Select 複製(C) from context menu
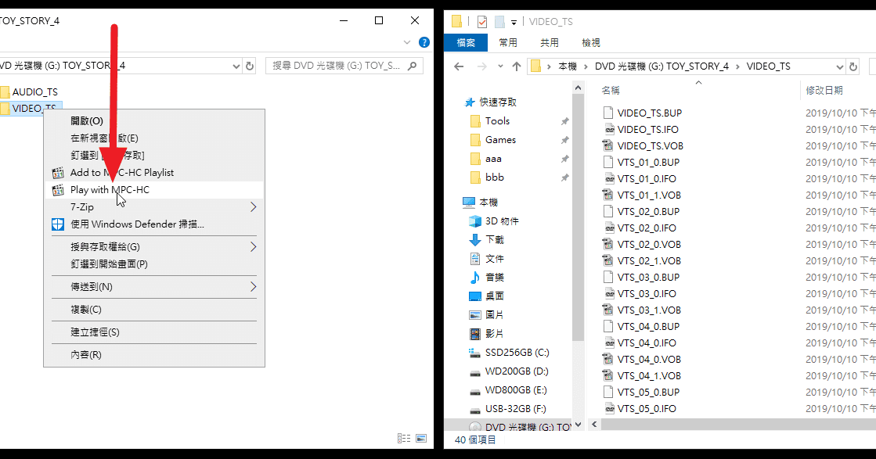The height and width of the screenshot is (459, 876). (153, 310)
